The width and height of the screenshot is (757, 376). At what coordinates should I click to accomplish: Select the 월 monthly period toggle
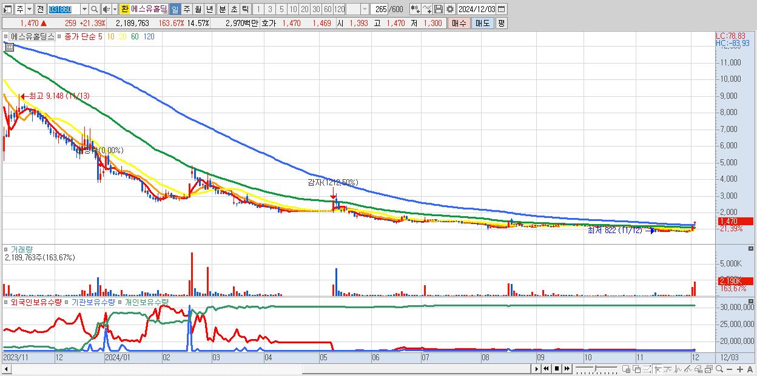(x=198, y=9)
